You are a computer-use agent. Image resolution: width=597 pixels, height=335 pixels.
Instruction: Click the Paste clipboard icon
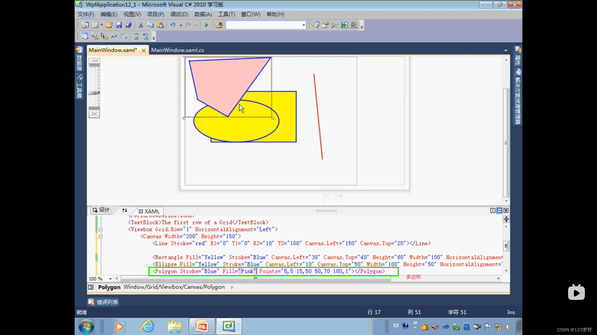tap(160, 25)
